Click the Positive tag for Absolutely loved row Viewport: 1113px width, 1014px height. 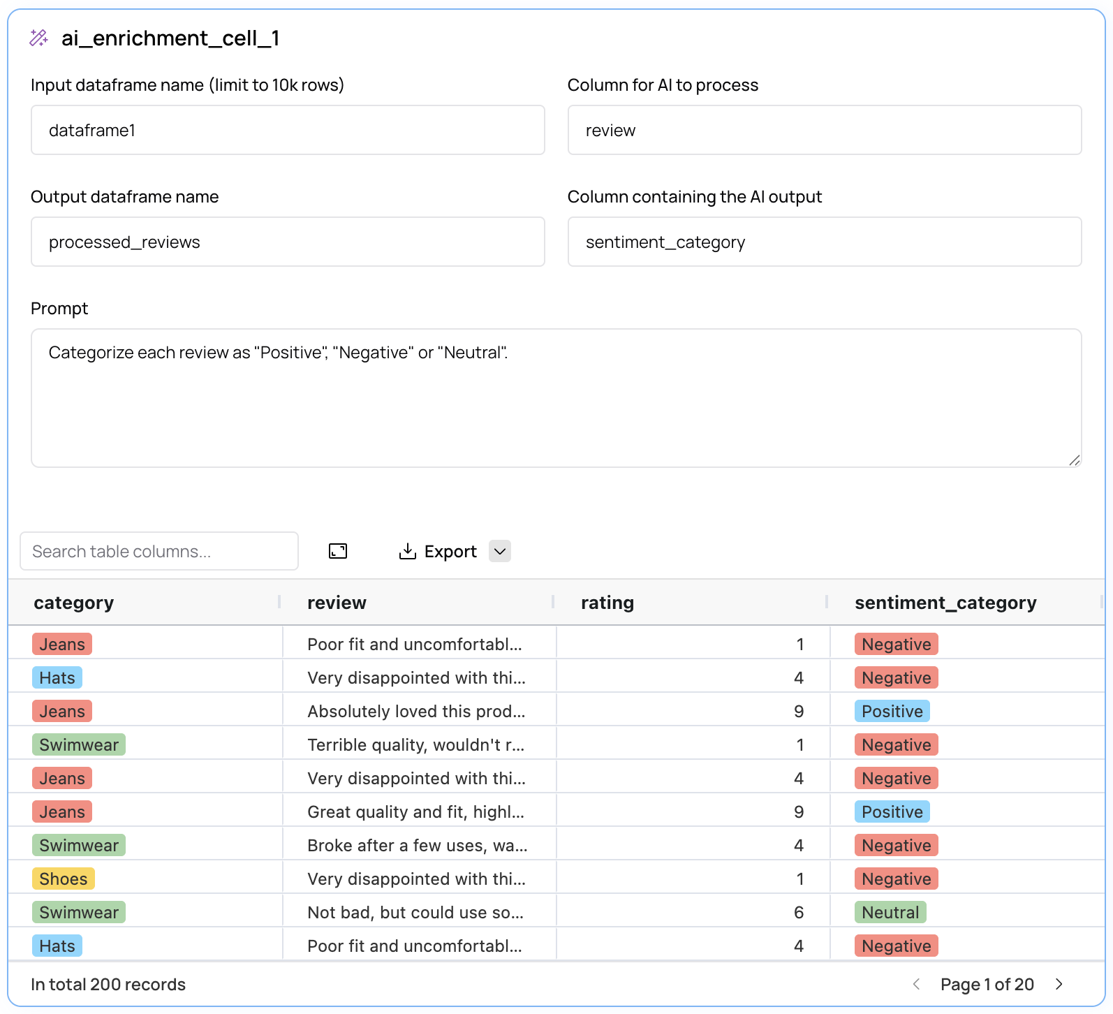point(892,711)
